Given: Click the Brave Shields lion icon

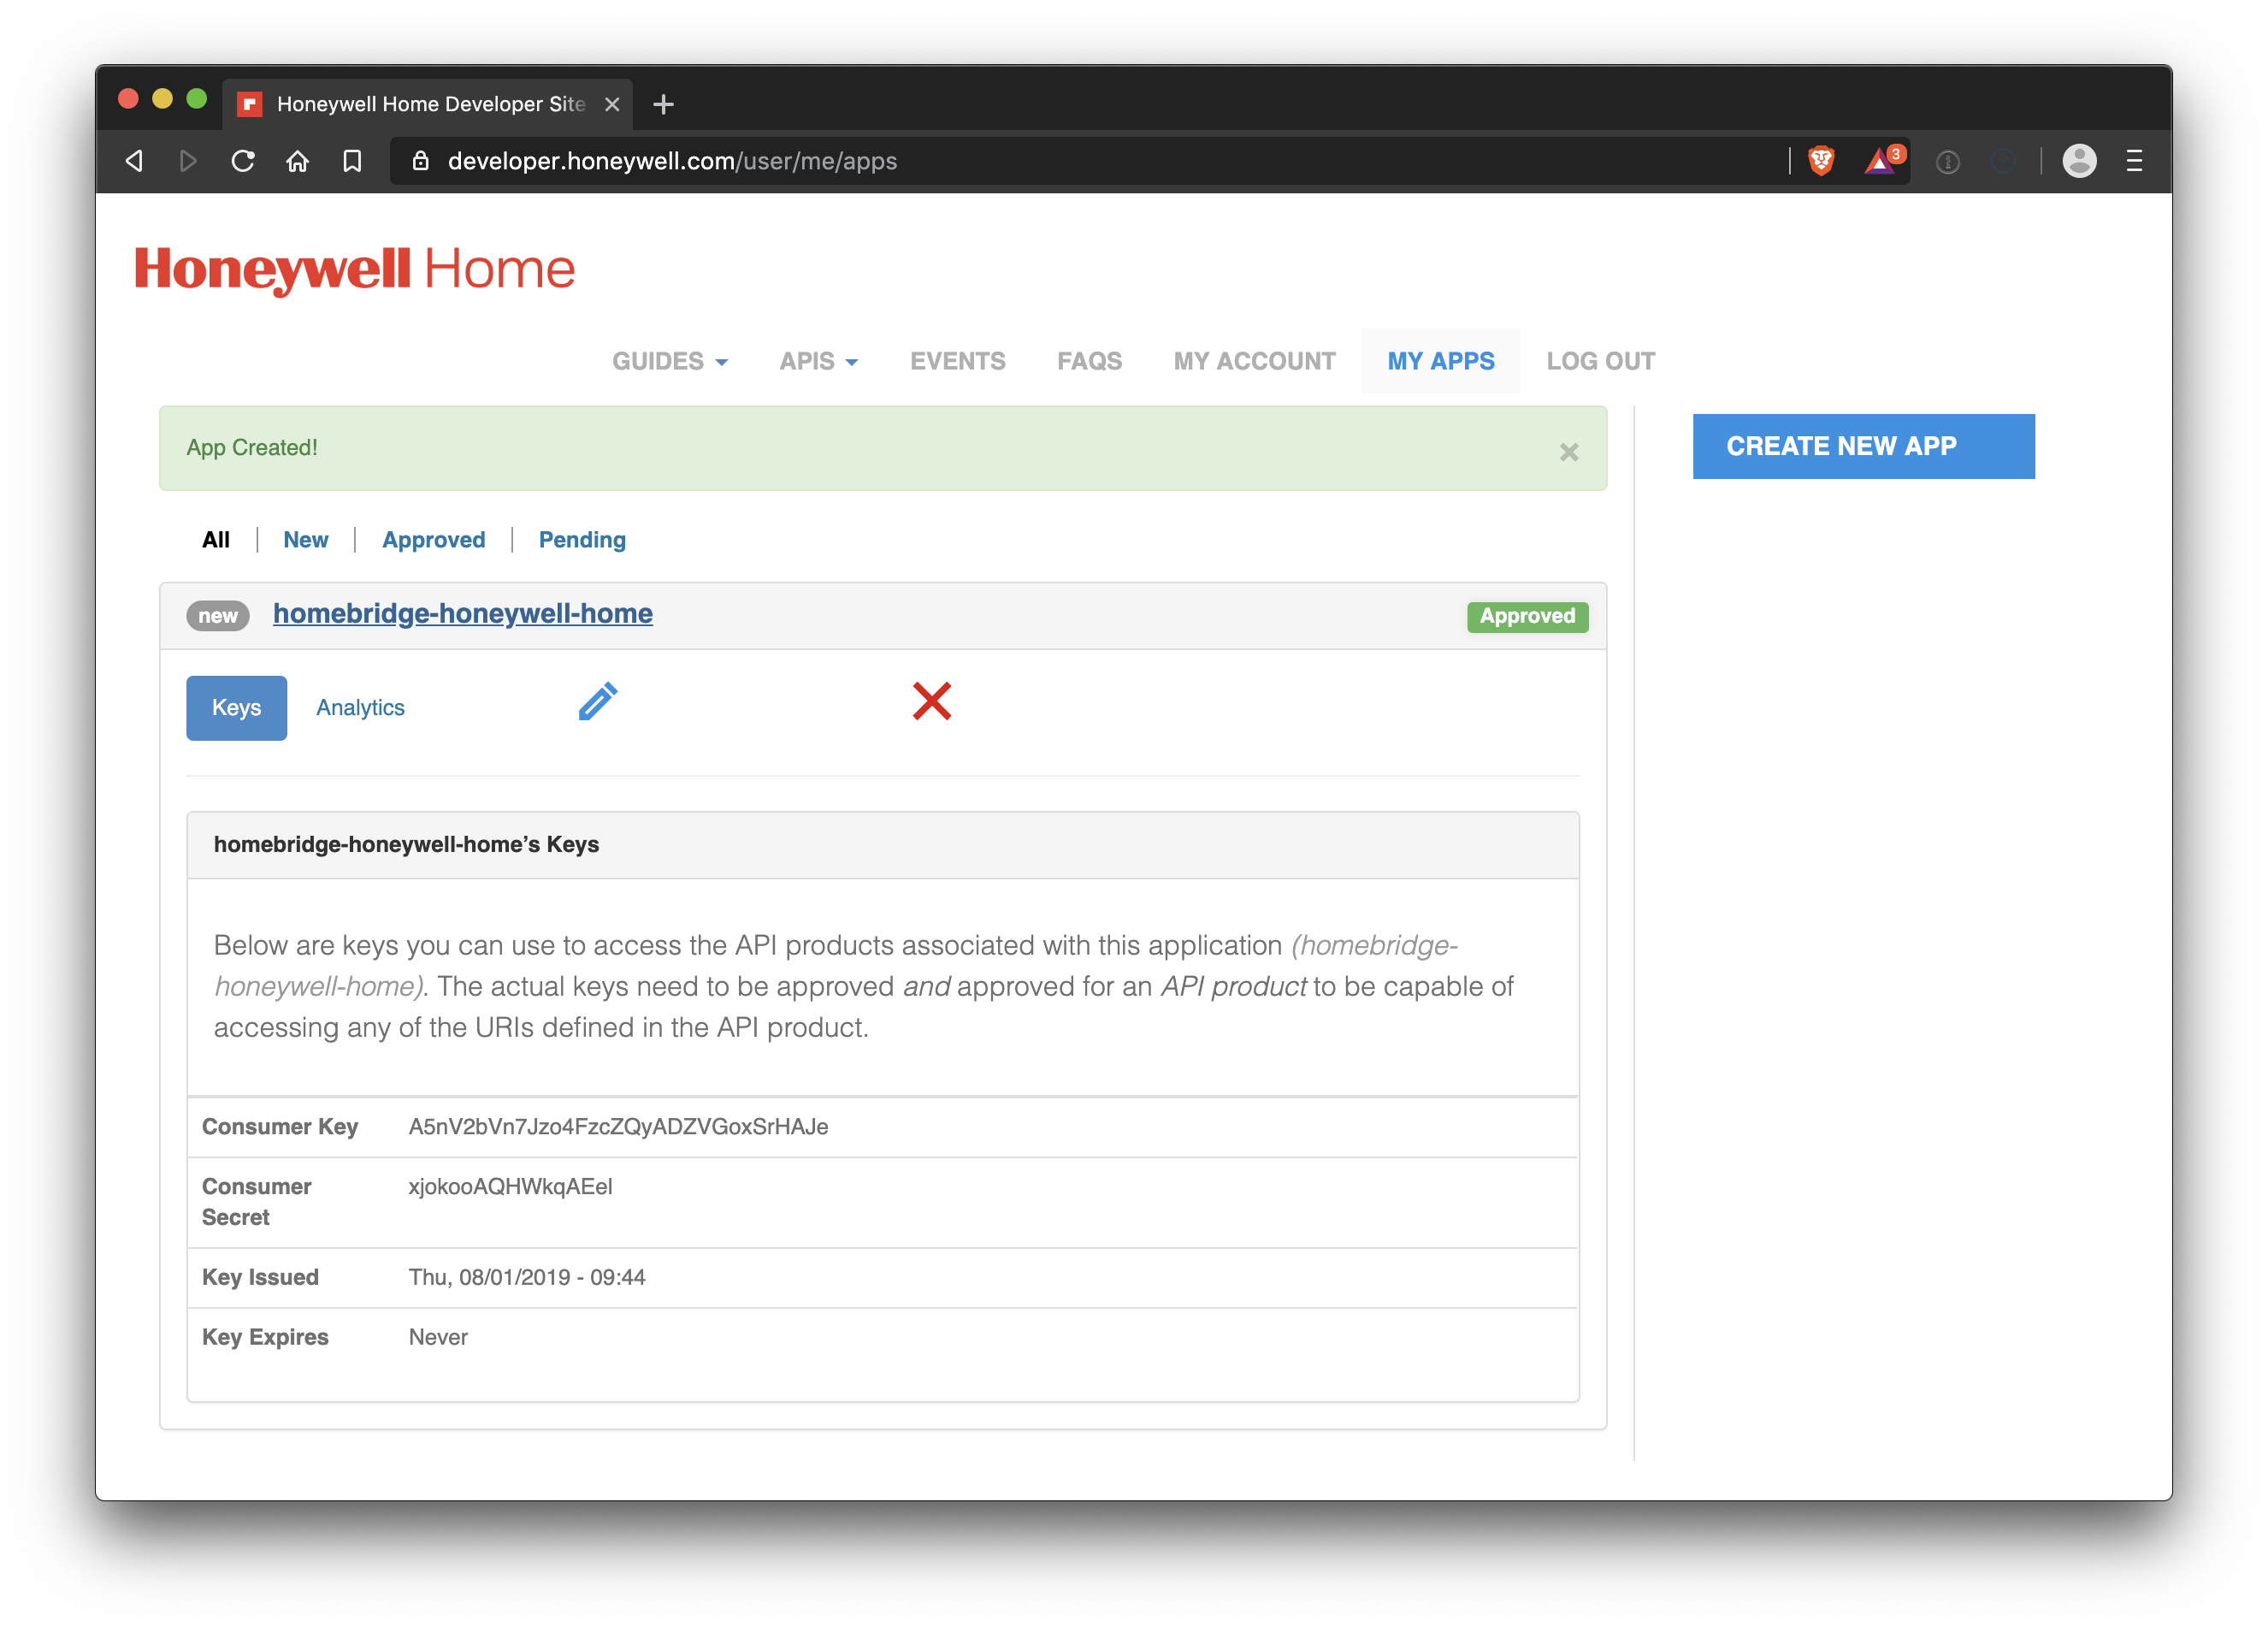Looking at the screenshot, I should (x=1821, y=161).
